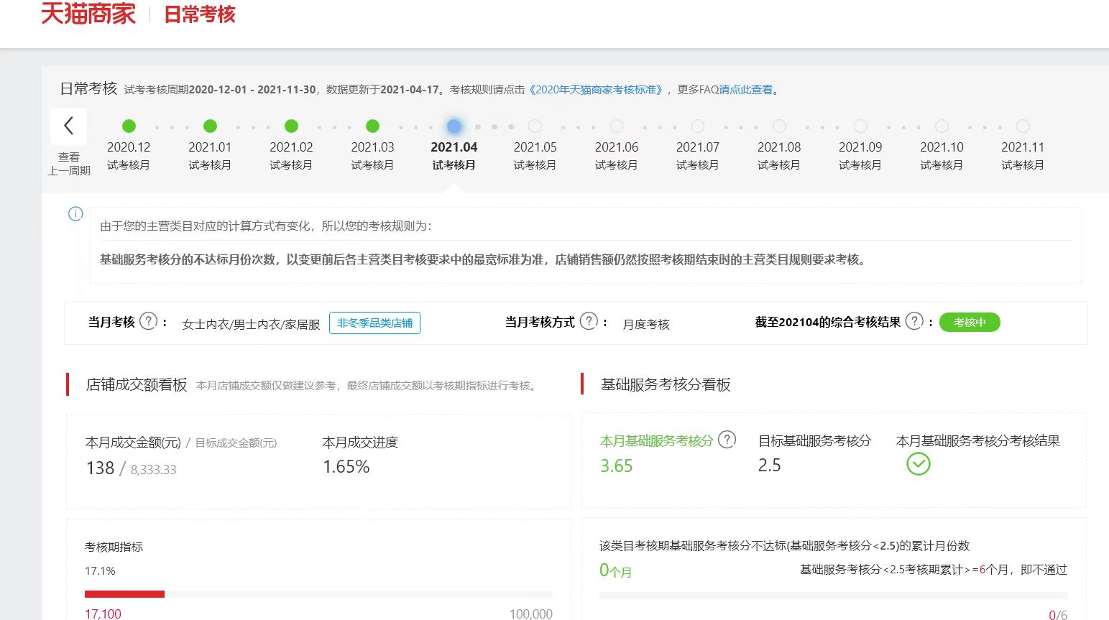Click the 0个月 accumulated months value
The image size is (1109, 620).
point(615,571)
